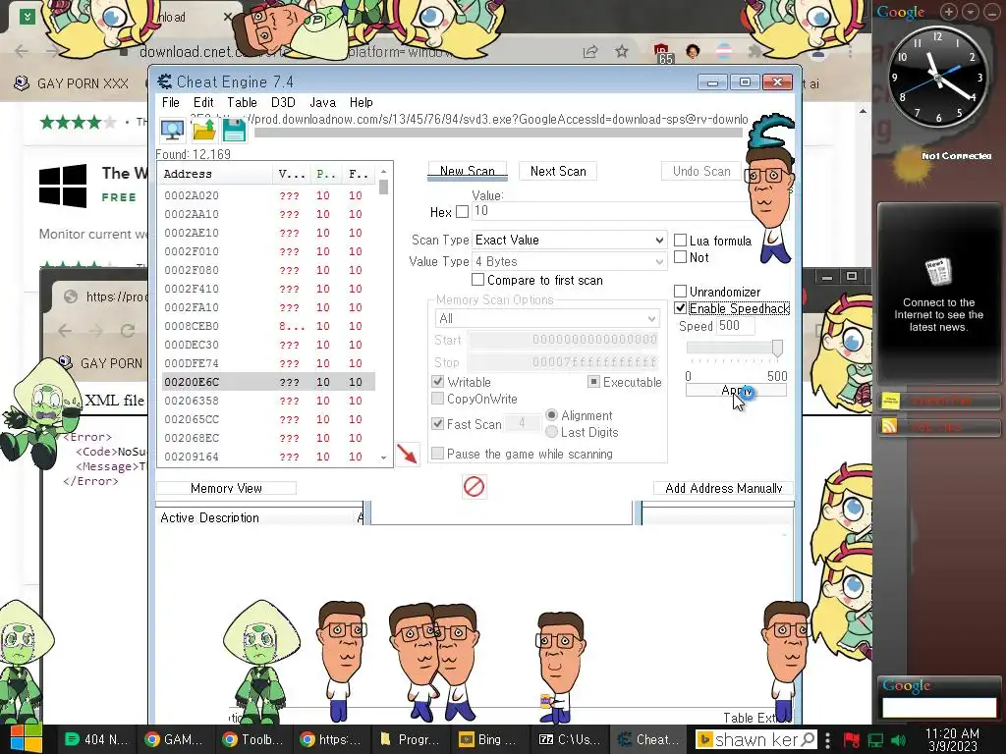
Task: Toggle the Hex checkbox
Action: [x=462, y=212]
